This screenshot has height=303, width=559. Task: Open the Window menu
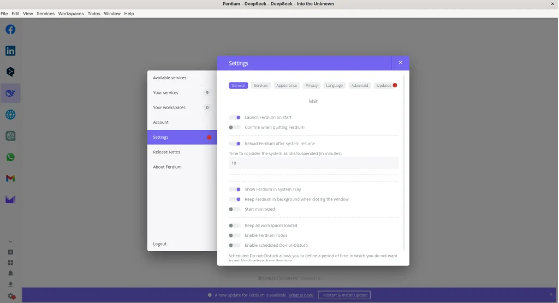pyautogui.click(x=112, y=14)
